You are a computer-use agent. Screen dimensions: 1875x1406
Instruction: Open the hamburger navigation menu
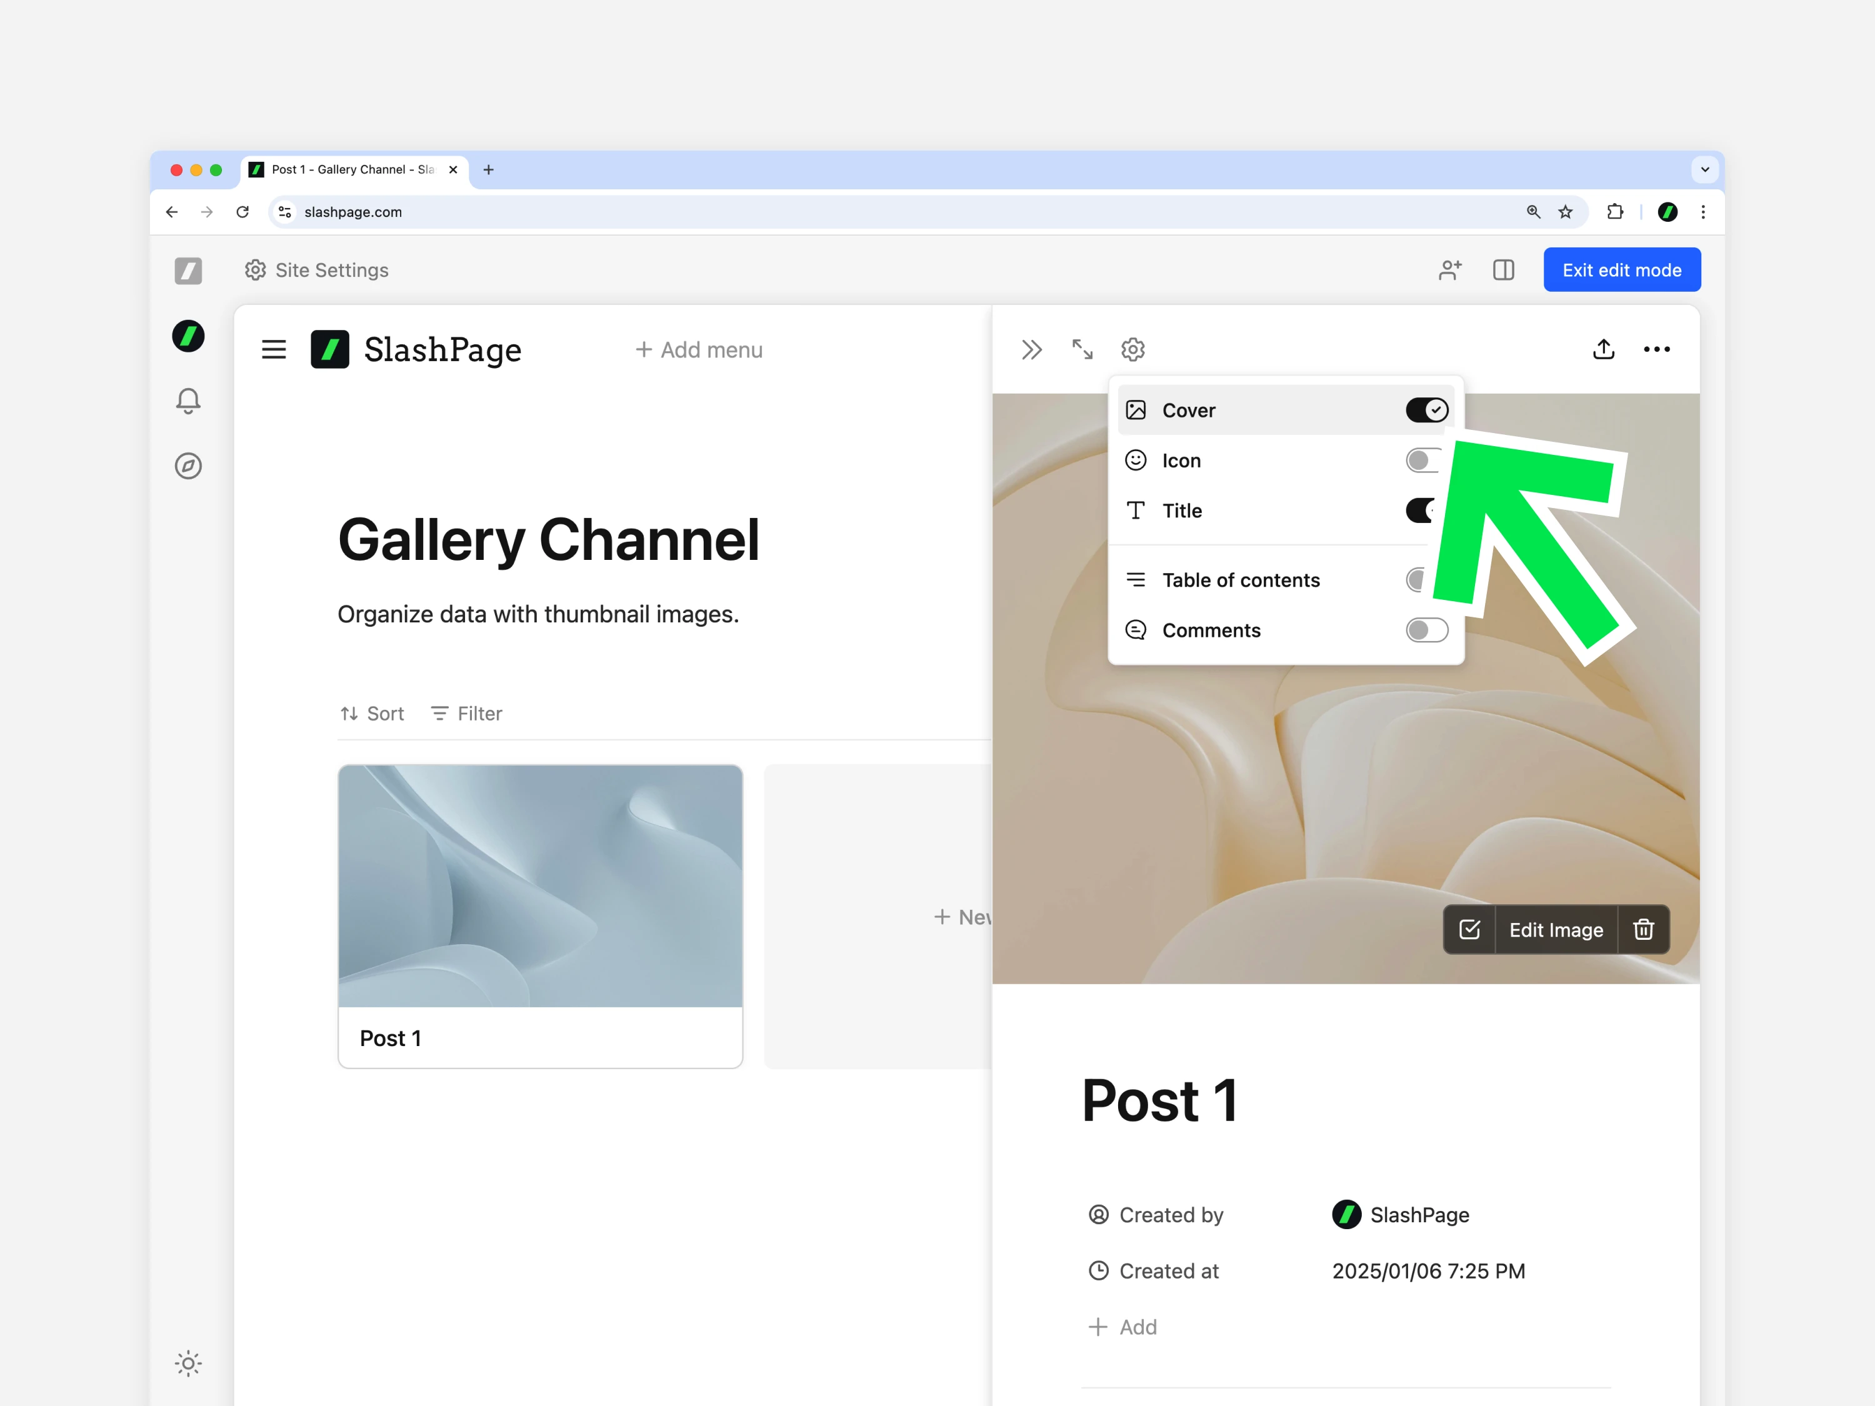point(274,349)
